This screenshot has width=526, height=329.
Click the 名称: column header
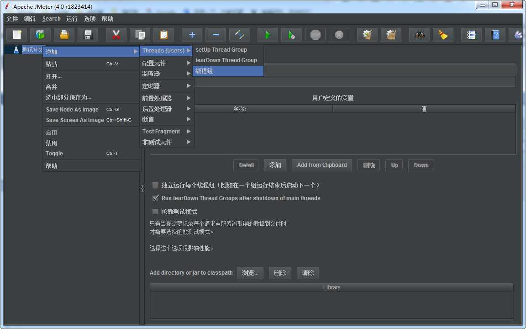pos(240,109)
